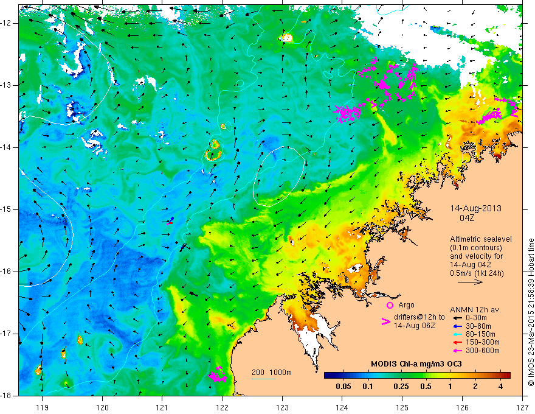Click the magenta drifters arrowhead legend symbol

[x=385, y=321]
